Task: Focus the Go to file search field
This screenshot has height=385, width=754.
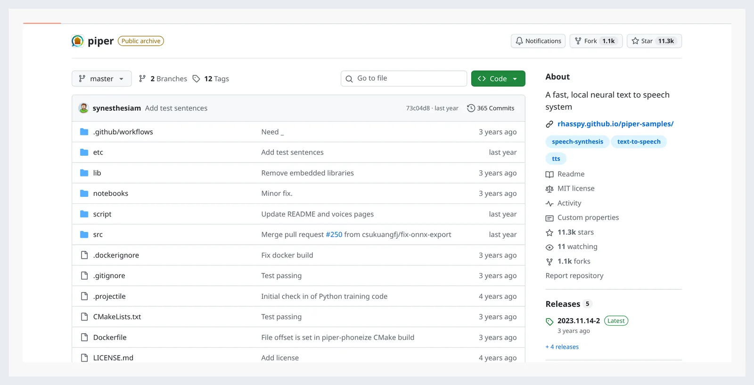Action: point(404,79)
